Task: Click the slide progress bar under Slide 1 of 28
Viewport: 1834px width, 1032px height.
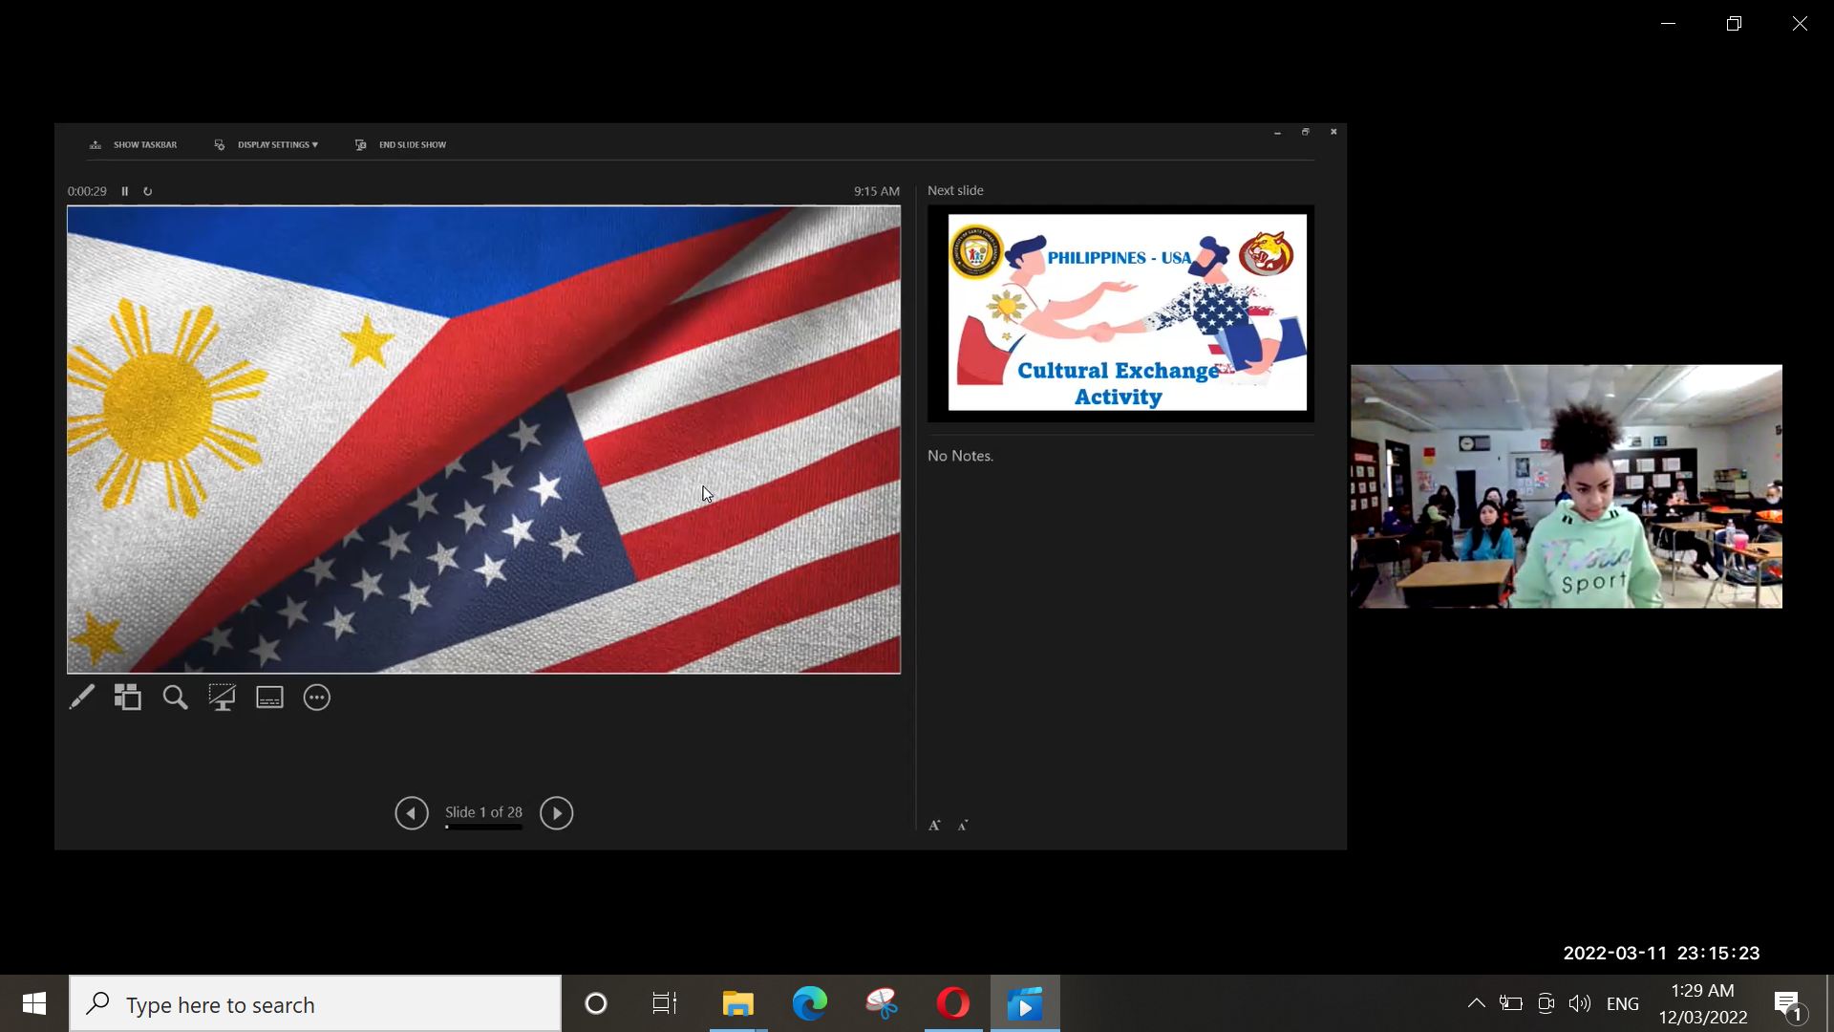Action: coord(483,828)
